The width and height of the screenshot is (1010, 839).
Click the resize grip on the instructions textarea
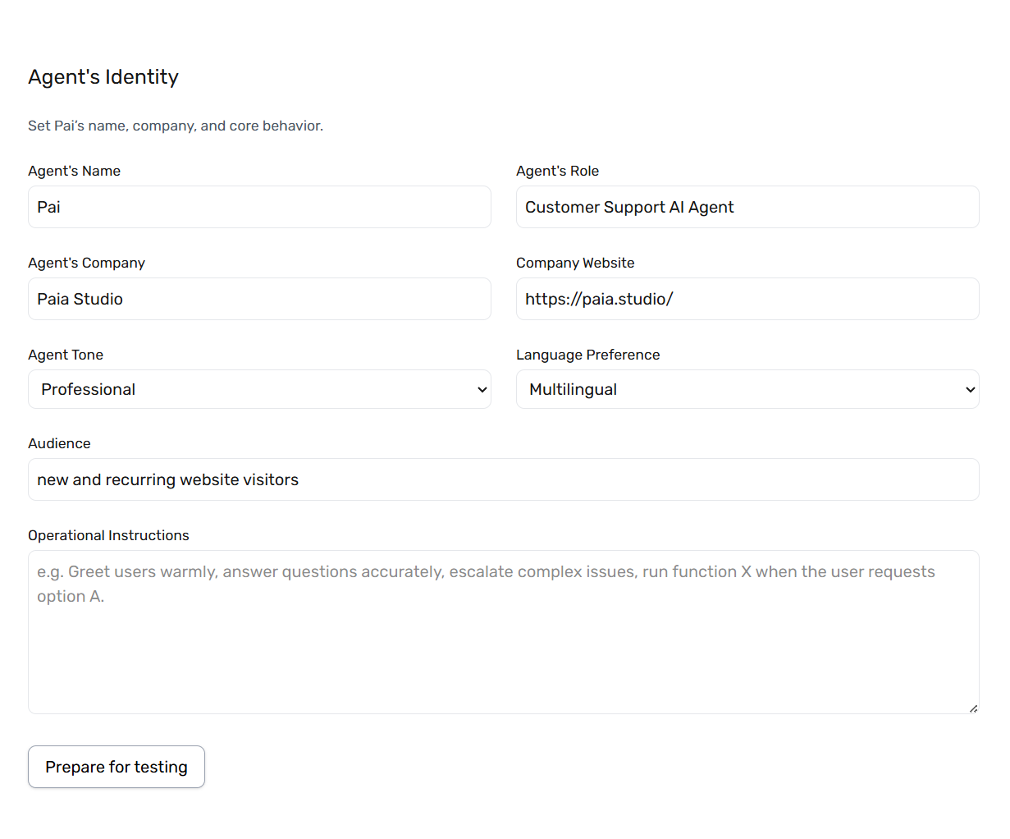pos(973,708)
